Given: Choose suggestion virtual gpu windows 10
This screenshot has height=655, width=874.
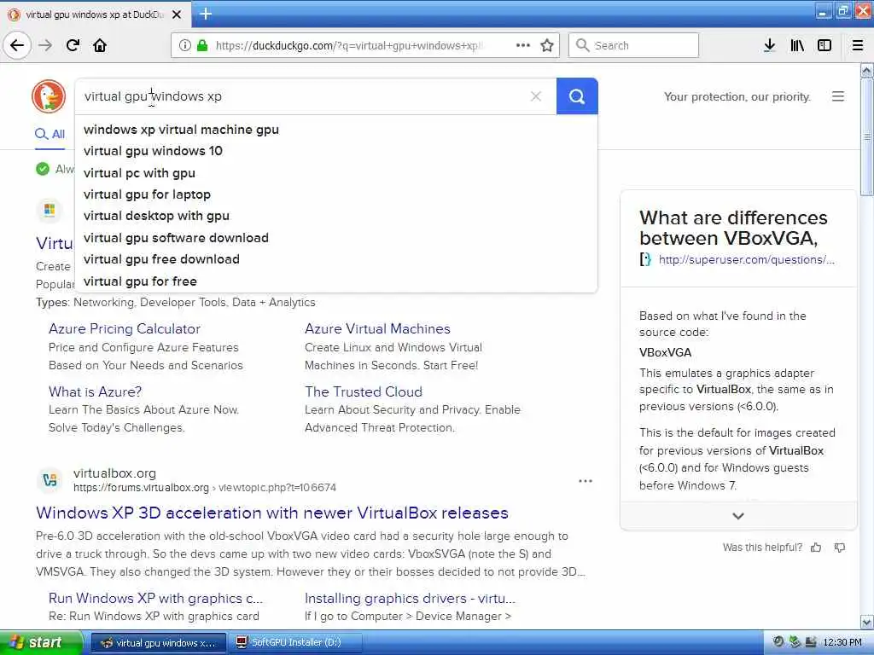Looking at the screenshot, I should (153, 151).
